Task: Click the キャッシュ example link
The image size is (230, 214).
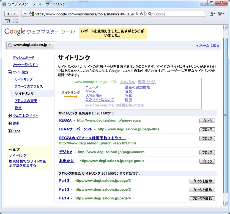Action: point(127,82)
